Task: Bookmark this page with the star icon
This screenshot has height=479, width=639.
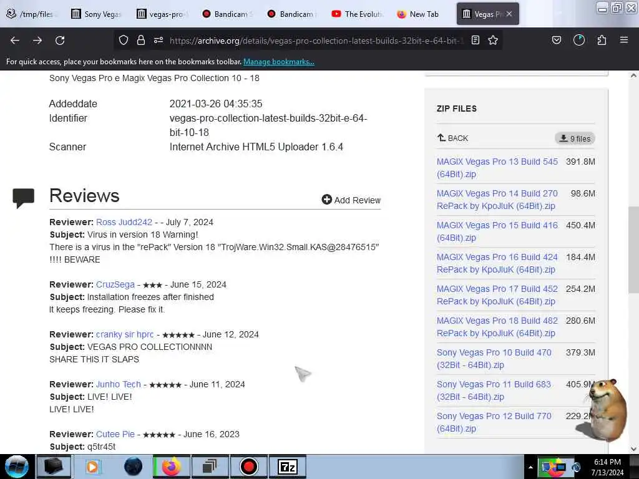Action: pos(493,40)
